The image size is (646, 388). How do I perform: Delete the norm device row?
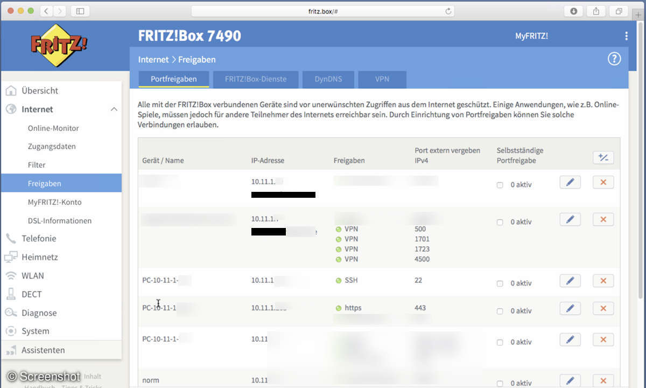603,380
